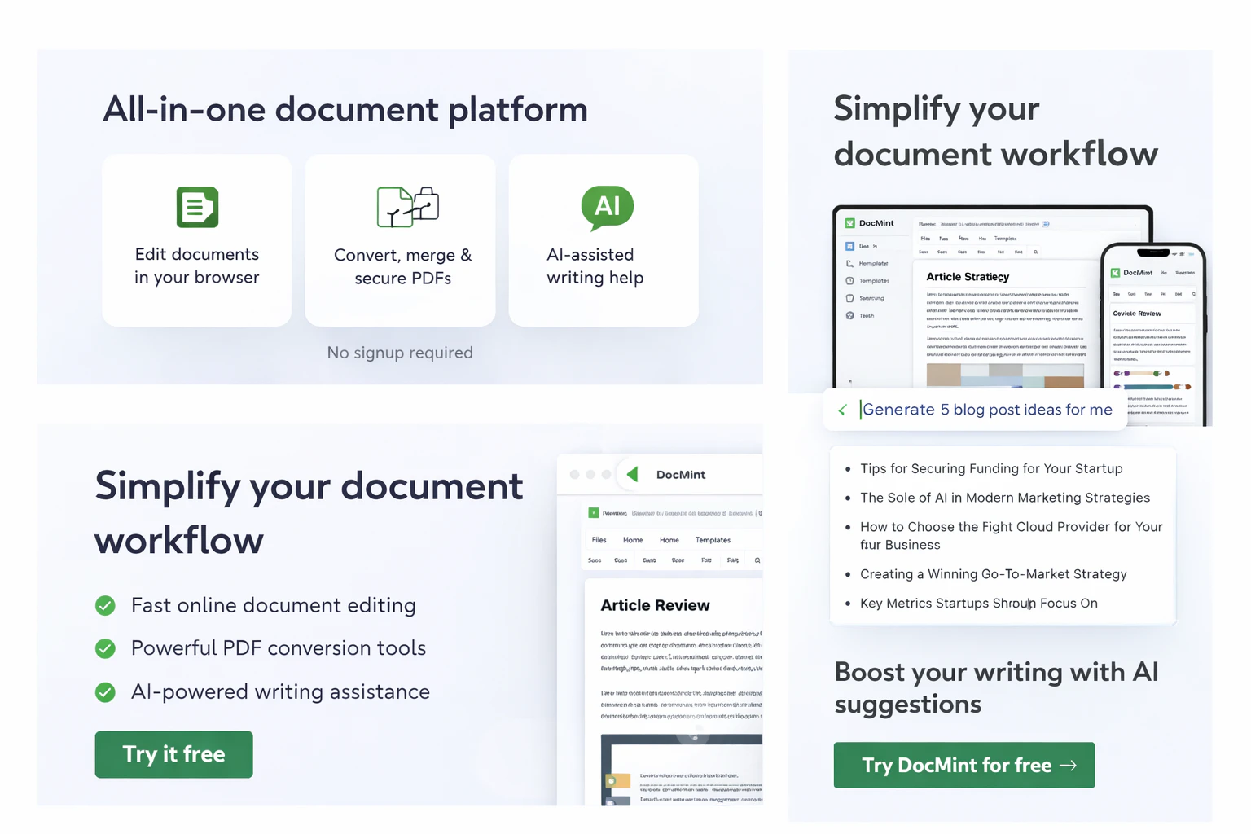Click the search magnifier in the browser mockup toolbar
Screen dimensions: 1251x834
pyautogui.click(x=757, y=560)
